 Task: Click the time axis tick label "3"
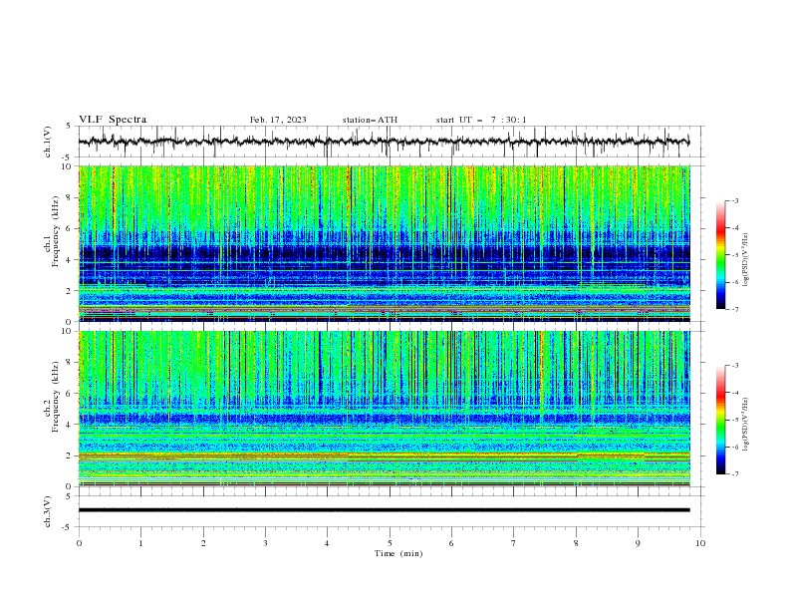click(265, 543)
